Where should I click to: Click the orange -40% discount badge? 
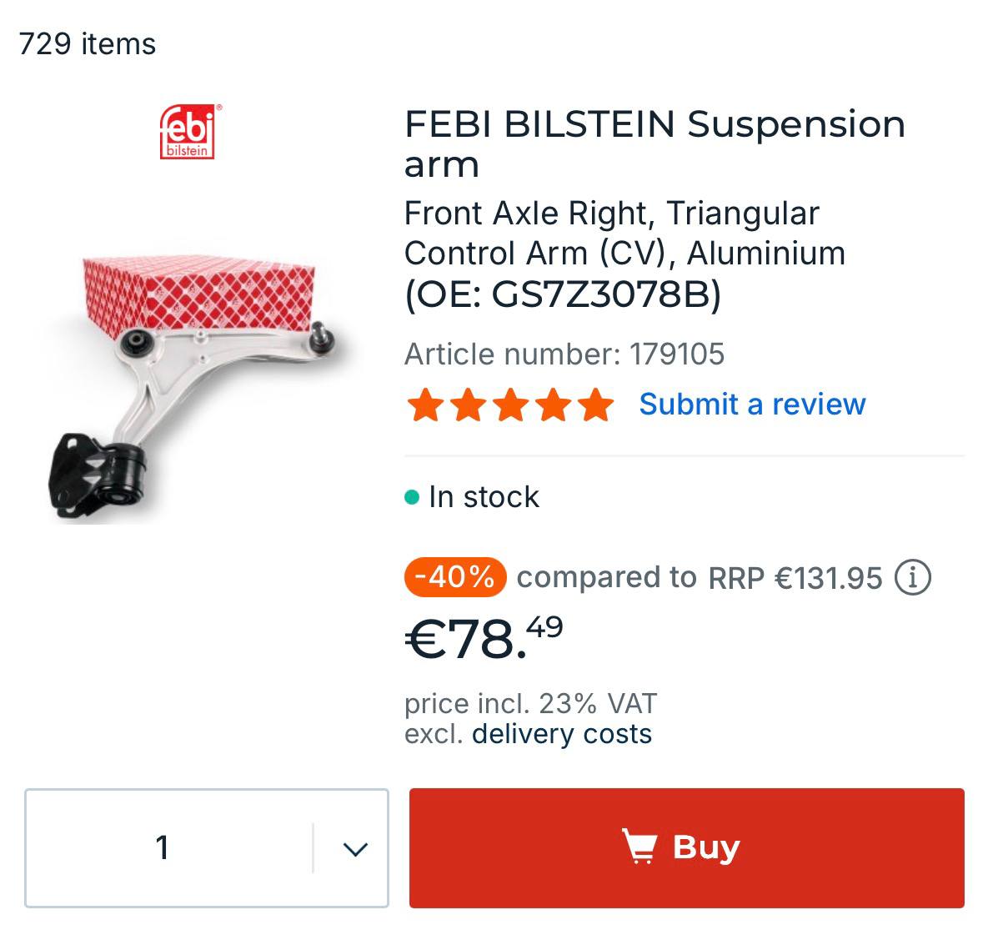[x=454, y=577]
